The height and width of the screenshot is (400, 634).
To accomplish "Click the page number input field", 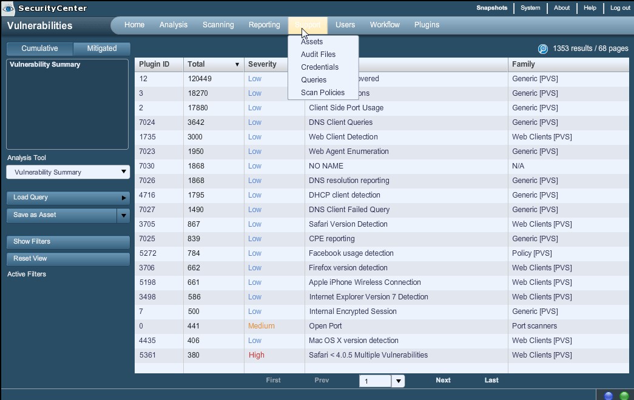I will pyautogui.click(x=375, y=381).
